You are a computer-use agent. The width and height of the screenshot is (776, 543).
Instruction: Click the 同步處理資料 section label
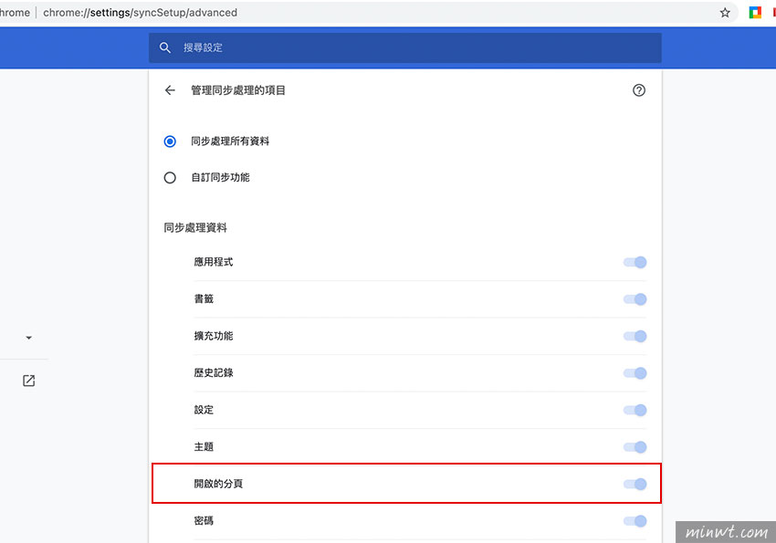[195, 227]
